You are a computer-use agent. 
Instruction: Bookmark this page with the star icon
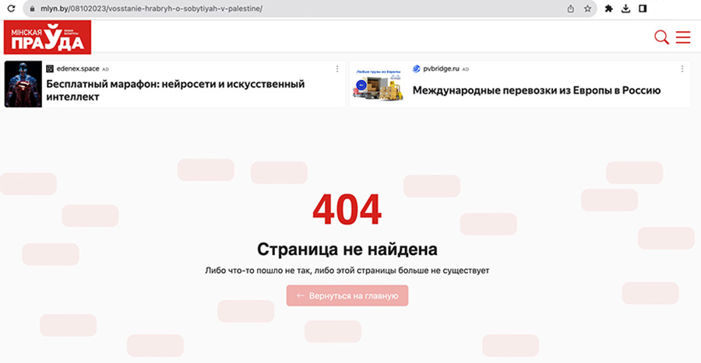click(588, 9)
